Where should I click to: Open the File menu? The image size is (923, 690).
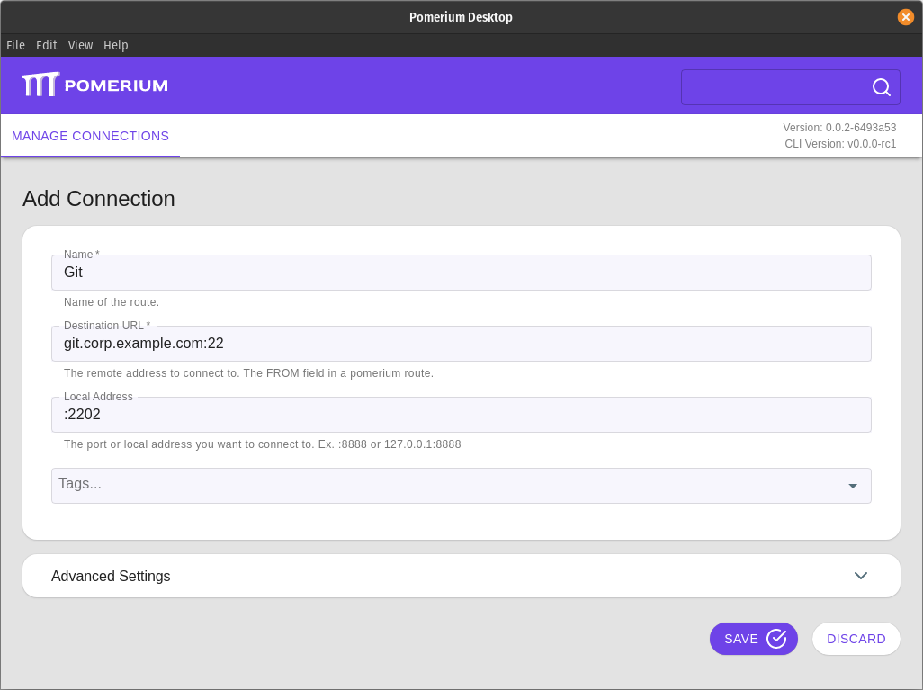pyautogui.click(x=14, y=45)
